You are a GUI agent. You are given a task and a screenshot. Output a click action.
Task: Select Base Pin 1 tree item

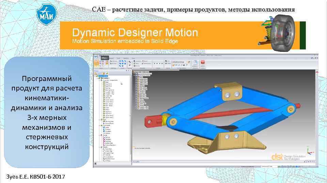tap(108, 84)
